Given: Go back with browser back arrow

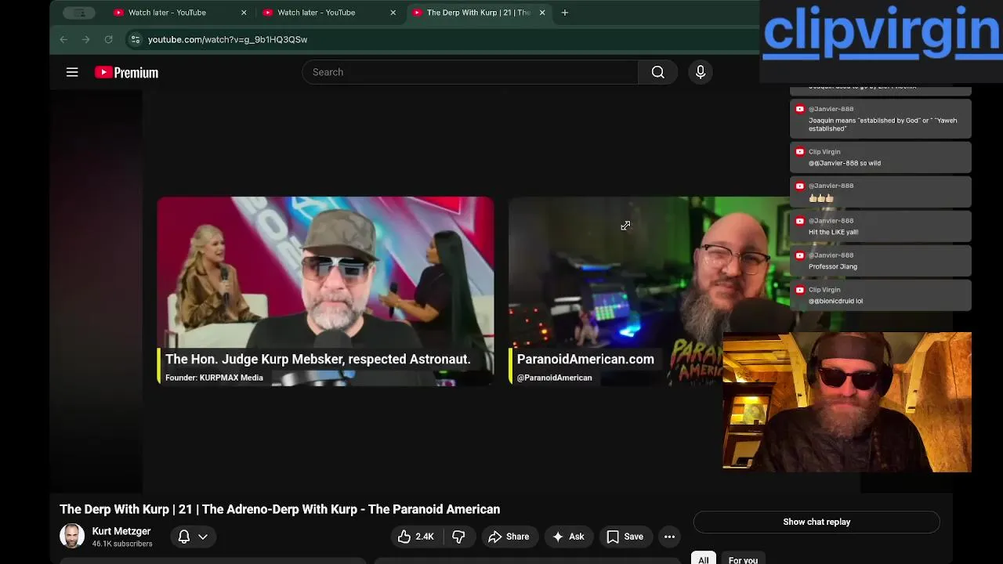Looking at the screenshot, I should [63, 39].
